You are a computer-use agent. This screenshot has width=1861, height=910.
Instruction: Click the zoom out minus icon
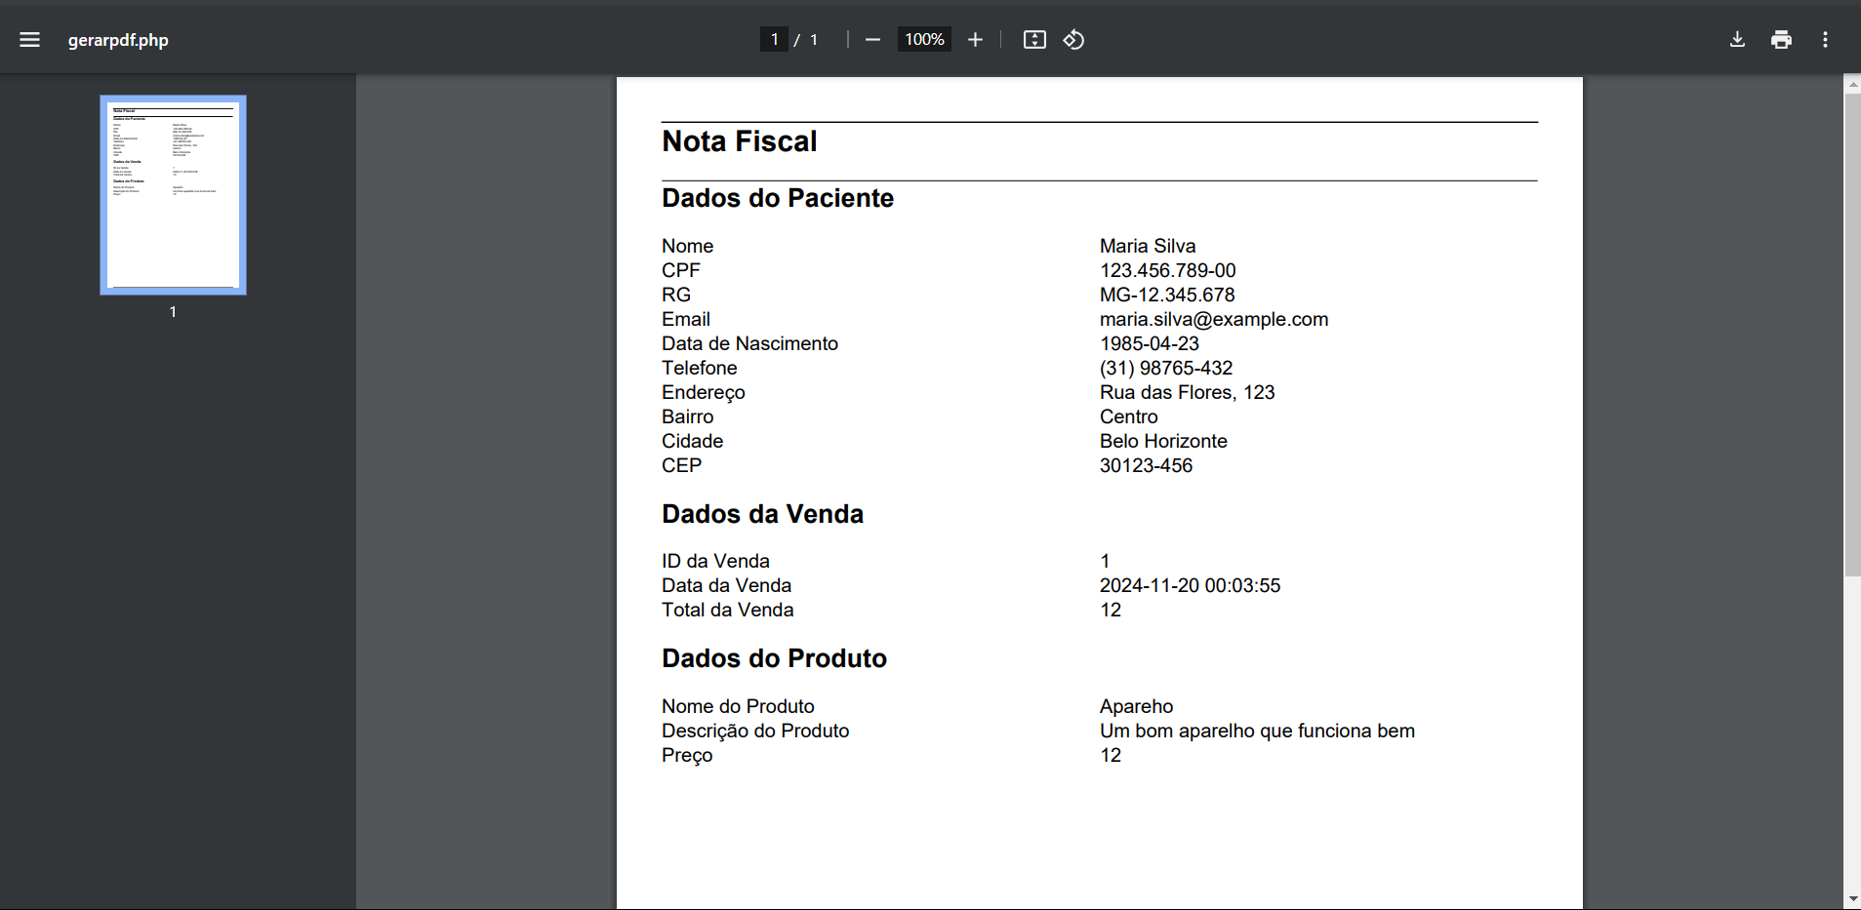point(872,40)
